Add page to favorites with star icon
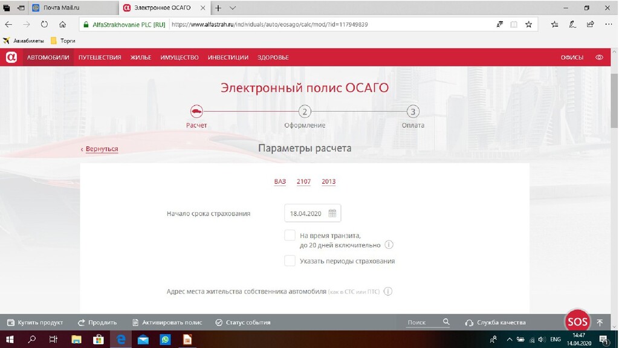Viewport: 619px width, 348px height. [x=528, y=24]
